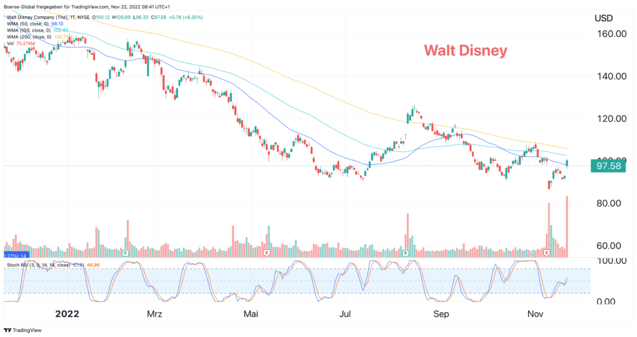
Task: Click the red earnings E marker in Nov
Action: click(547, 253)
